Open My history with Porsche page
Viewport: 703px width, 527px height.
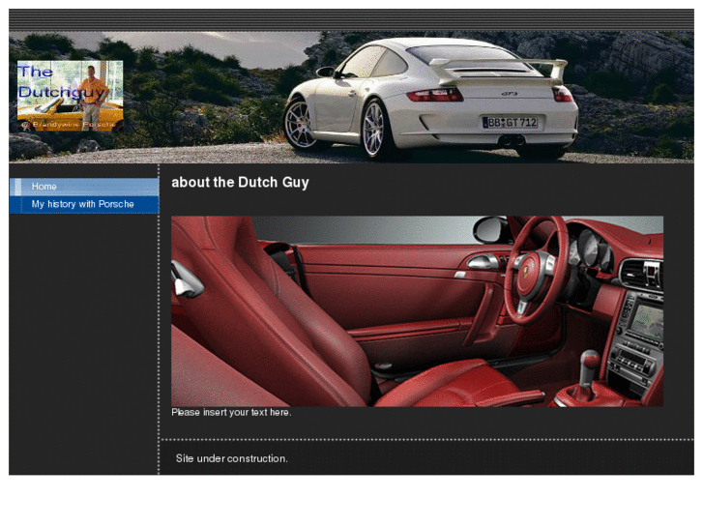click(x=84, y=205)
